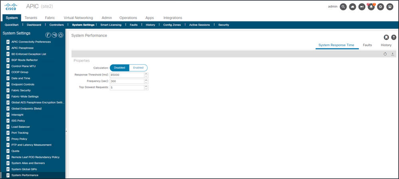Viewport: 399px width, 179px height.
Task: Open Smart Licensing in the submenu
Action: point(111,25)
